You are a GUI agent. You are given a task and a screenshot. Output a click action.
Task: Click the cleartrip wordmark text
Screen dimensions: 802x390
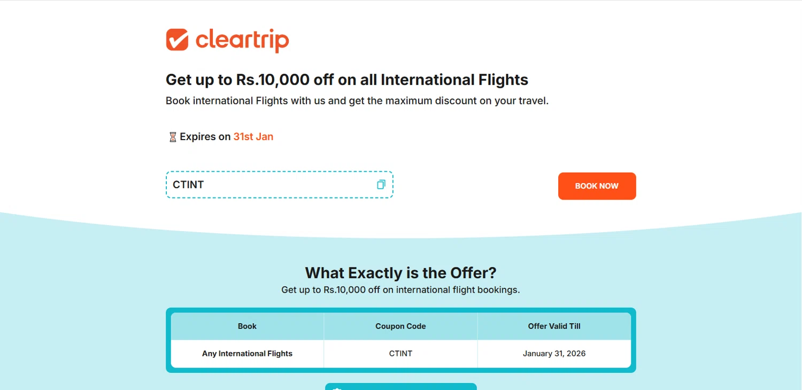[x=242, y=40]
